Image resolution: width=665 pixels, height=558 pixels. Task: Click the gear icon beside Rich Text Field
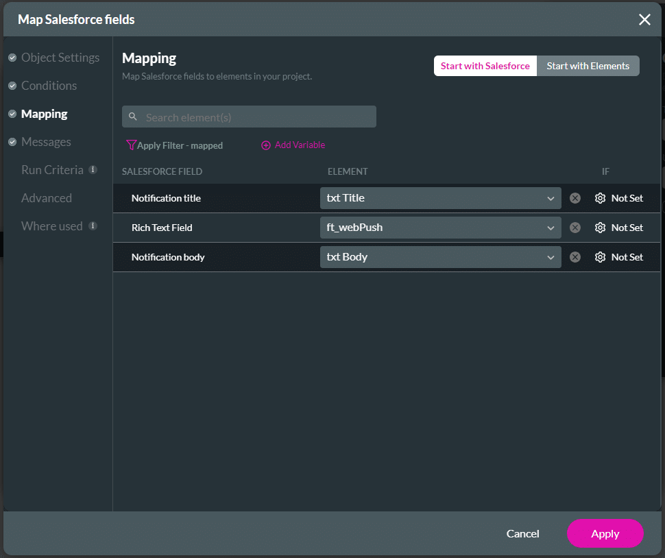[x=600, y=227]
